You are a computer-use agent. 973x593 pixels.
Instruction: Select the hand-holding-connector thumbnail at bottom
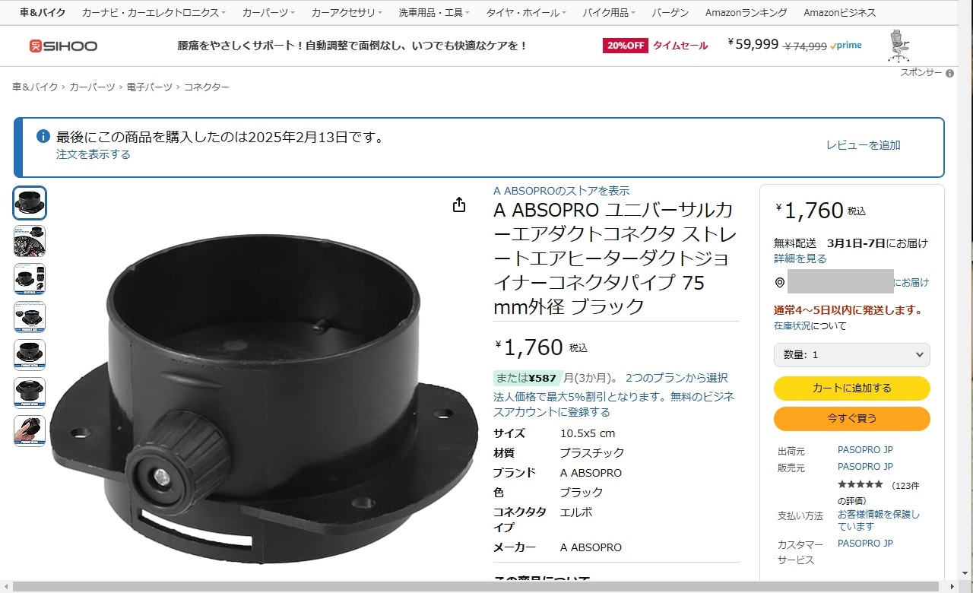click(30, 431)
